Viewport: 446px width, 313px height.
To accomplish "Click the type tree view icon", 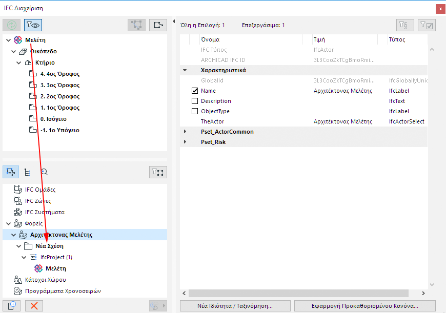I will point(27,172).
